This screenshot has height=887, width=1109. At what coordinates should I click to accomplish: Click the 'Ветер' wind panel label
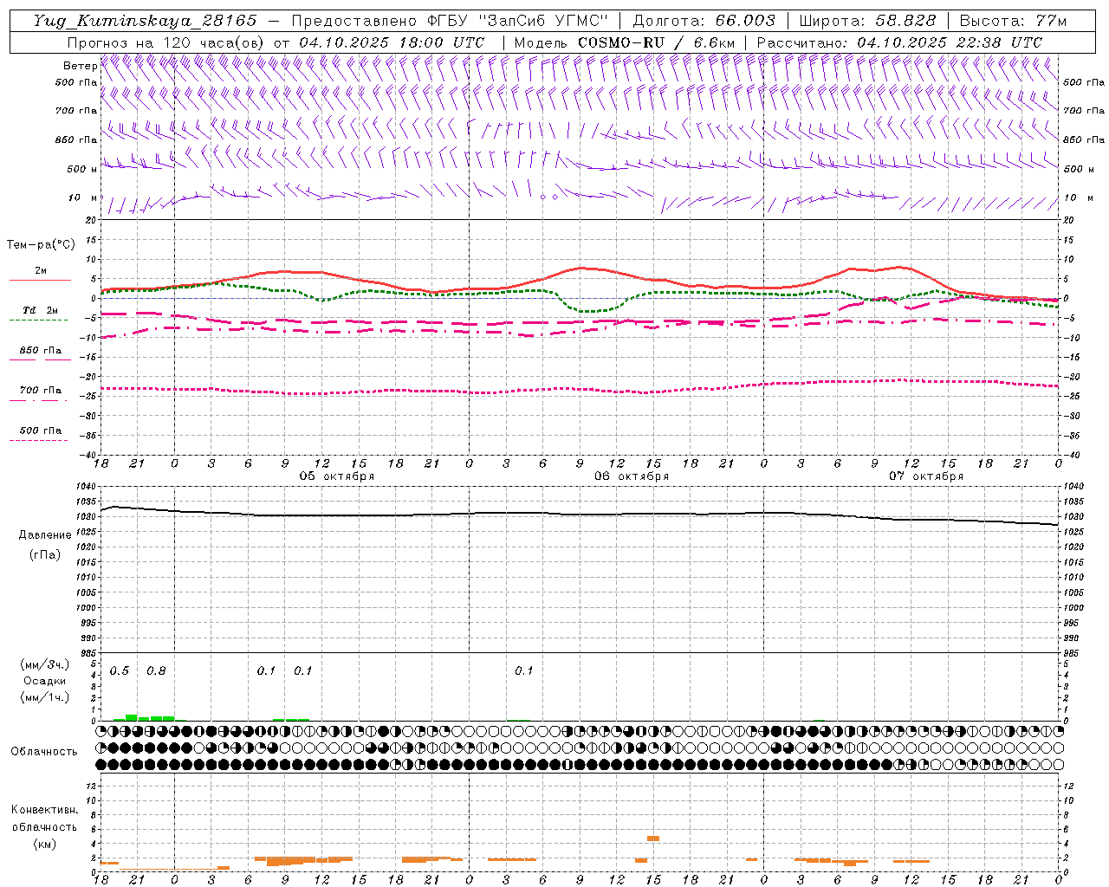point(80,66)
